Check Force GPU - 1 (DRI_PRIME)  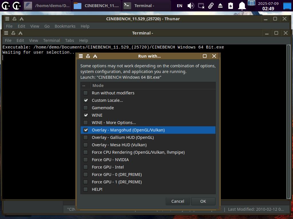click(86, 182)
